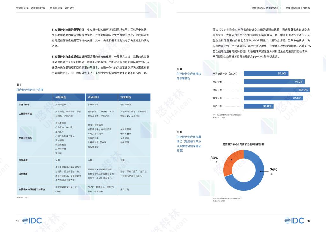Click 库存周转率 in the tactical column
This screenshot has width=326, height=232.
[x=93, y=138]
